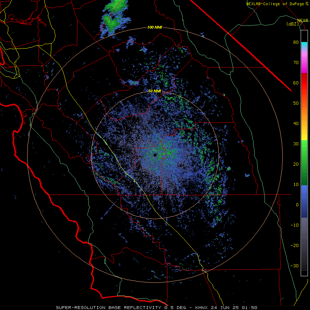
Task: Click the 30 value on dBZ scale
Action: pyautogui.click(x=296, y=144)
